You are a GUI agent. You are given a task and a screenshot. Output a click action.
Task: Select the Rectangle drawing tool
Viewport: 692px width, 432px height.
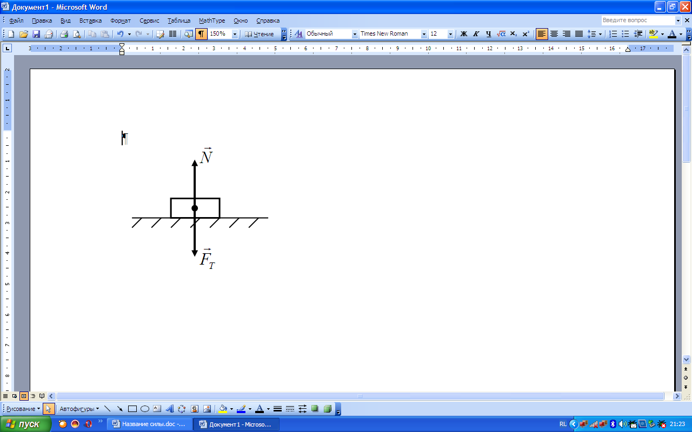click(x=132, y=409)
